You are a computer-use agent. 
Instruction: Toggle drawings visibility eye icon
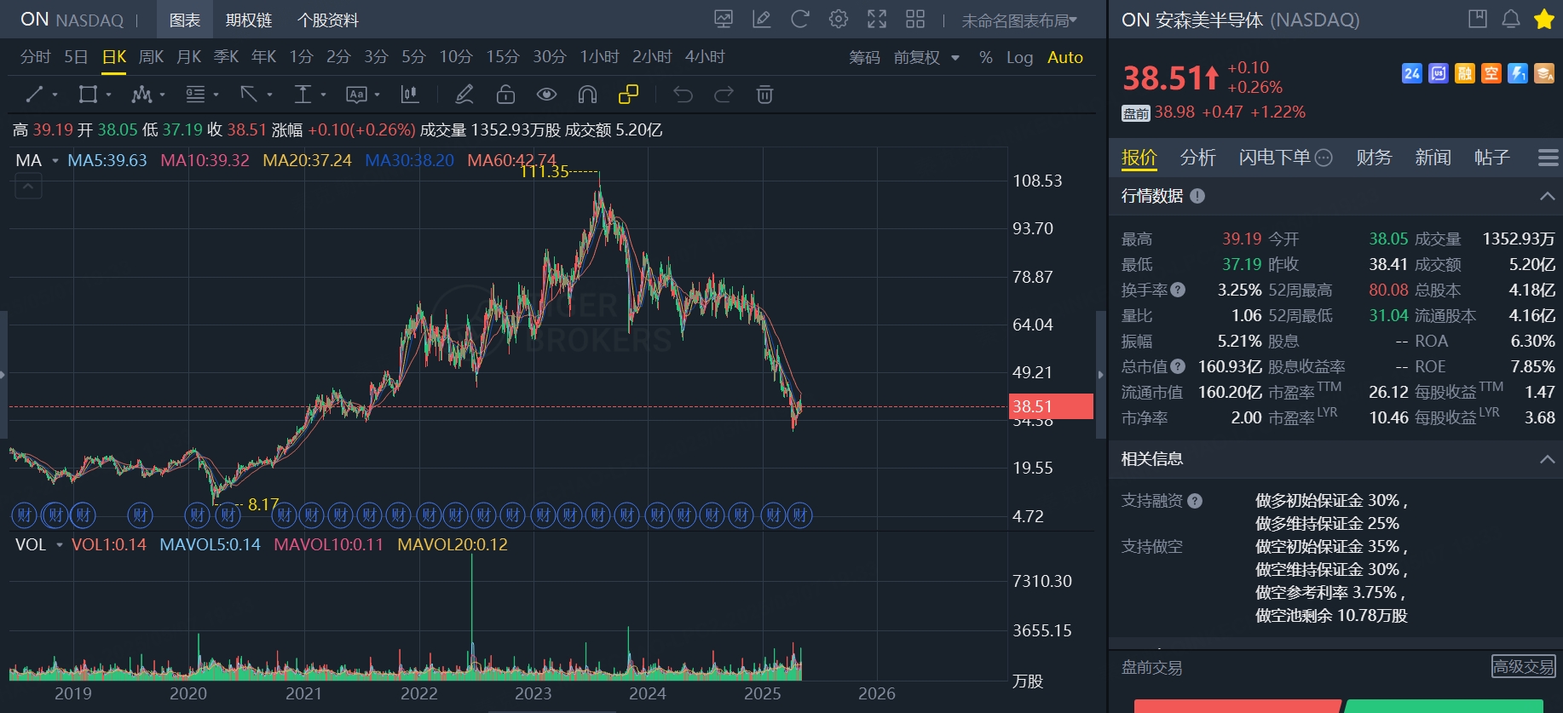(546, 95)
